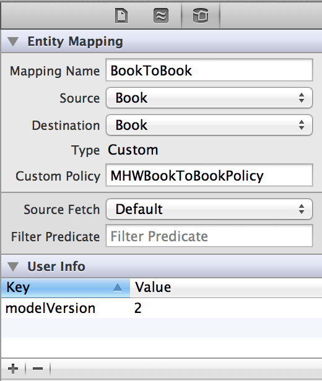Open the File inspector document icon

point(121,15)
